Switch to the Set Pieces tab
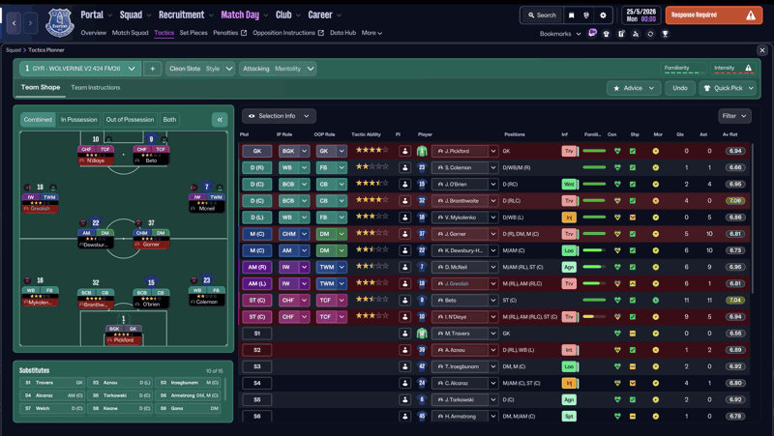 (193, 33)
